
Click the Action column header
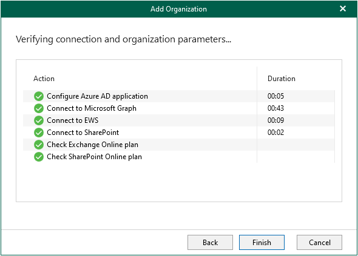[44, 79]
